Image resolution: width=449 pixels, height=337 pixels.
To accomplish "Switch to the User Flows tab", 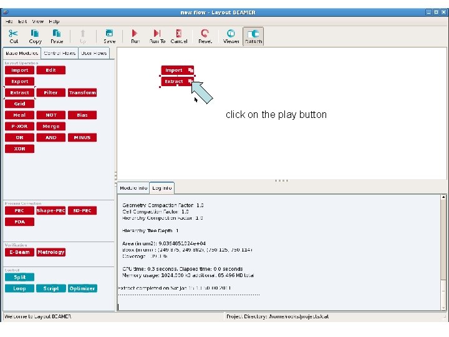I will (x=94, y=53).
